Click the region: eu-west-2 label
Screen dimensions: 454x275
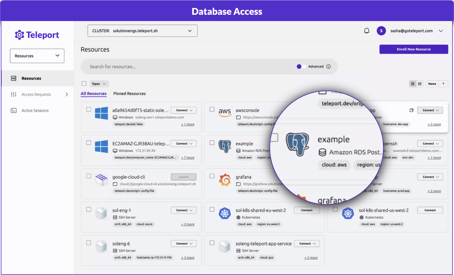(268, 224)
